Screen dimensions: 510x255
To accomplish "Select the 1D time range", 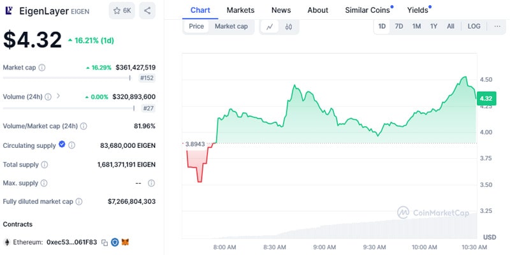I will [382, 26].
